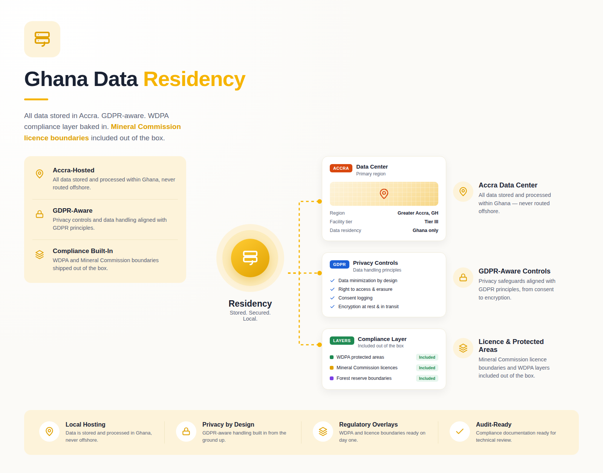603x473 pixels.
Task: Click the 'Local Hosting' footer title
Action: tap(86, 424)
